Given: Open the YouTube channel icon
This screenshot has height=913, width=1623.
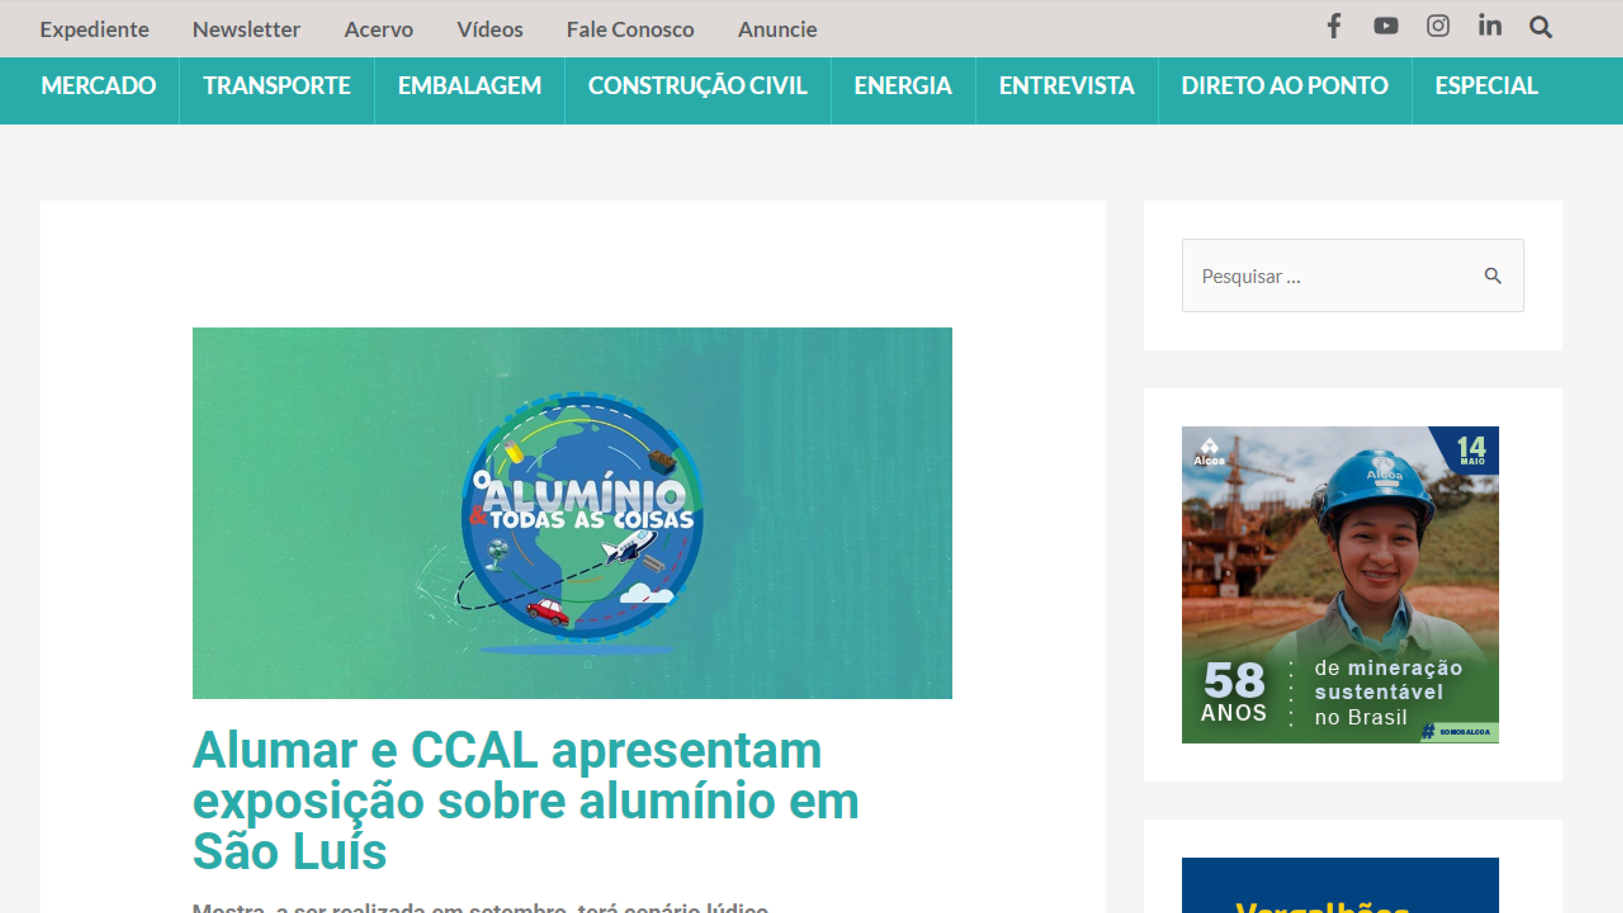Looking at the screenshot, I should [x=1386, y=26].
